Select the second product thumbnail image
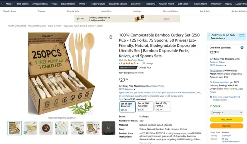Screen dimensions: 247x144 tap(30, 128)
